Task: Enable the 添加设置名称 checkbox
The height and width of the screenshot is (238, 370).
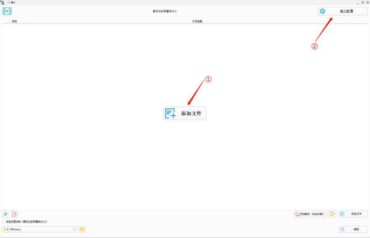Action: coord(4,222)
